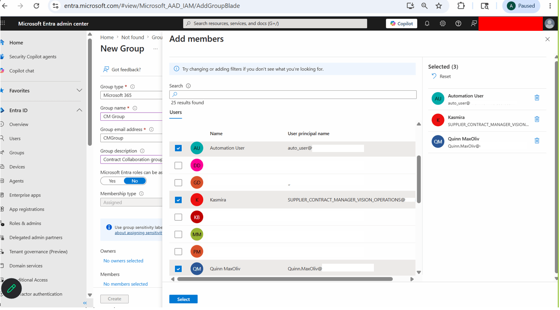This screenshot has width=560, height=310.
Task: Open Groups in the sidebar
Action: click(17, 153)
